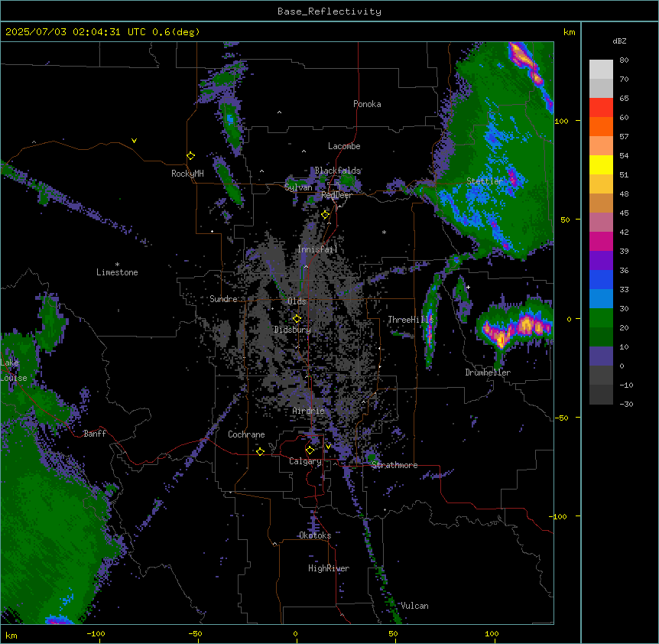
Task: Click the Base_Reflectivity title
Action: pyautogui.click(x=329, y=11)
